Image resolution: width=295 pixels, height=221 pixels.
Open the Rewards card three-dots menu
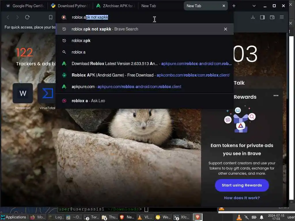click(x=276, y=96)
